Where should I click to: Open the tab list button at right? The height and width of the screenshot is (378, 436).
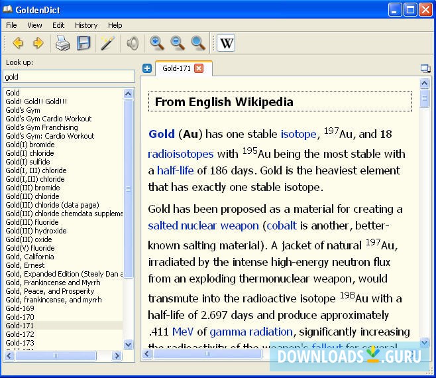point(425,68)
